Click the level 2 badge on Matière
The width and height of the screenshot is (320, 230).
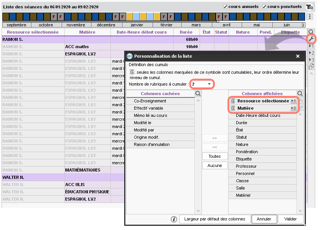293,108
